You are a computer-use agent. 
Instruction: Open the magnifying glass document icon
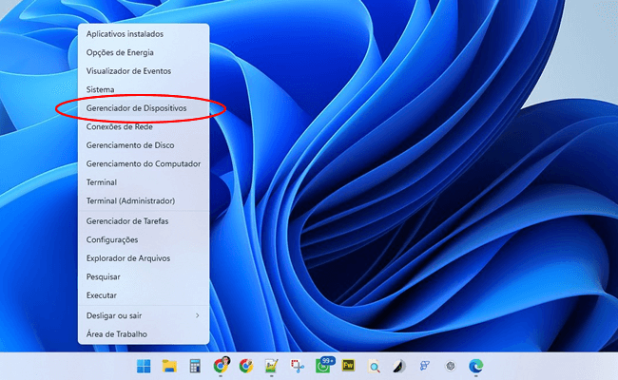tap(374, 366)
